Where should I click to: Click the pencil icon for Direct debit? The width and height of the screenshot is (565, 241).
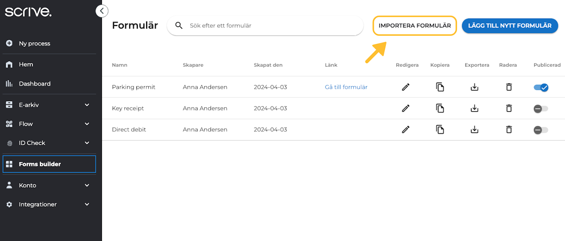[x=406, y=129]
